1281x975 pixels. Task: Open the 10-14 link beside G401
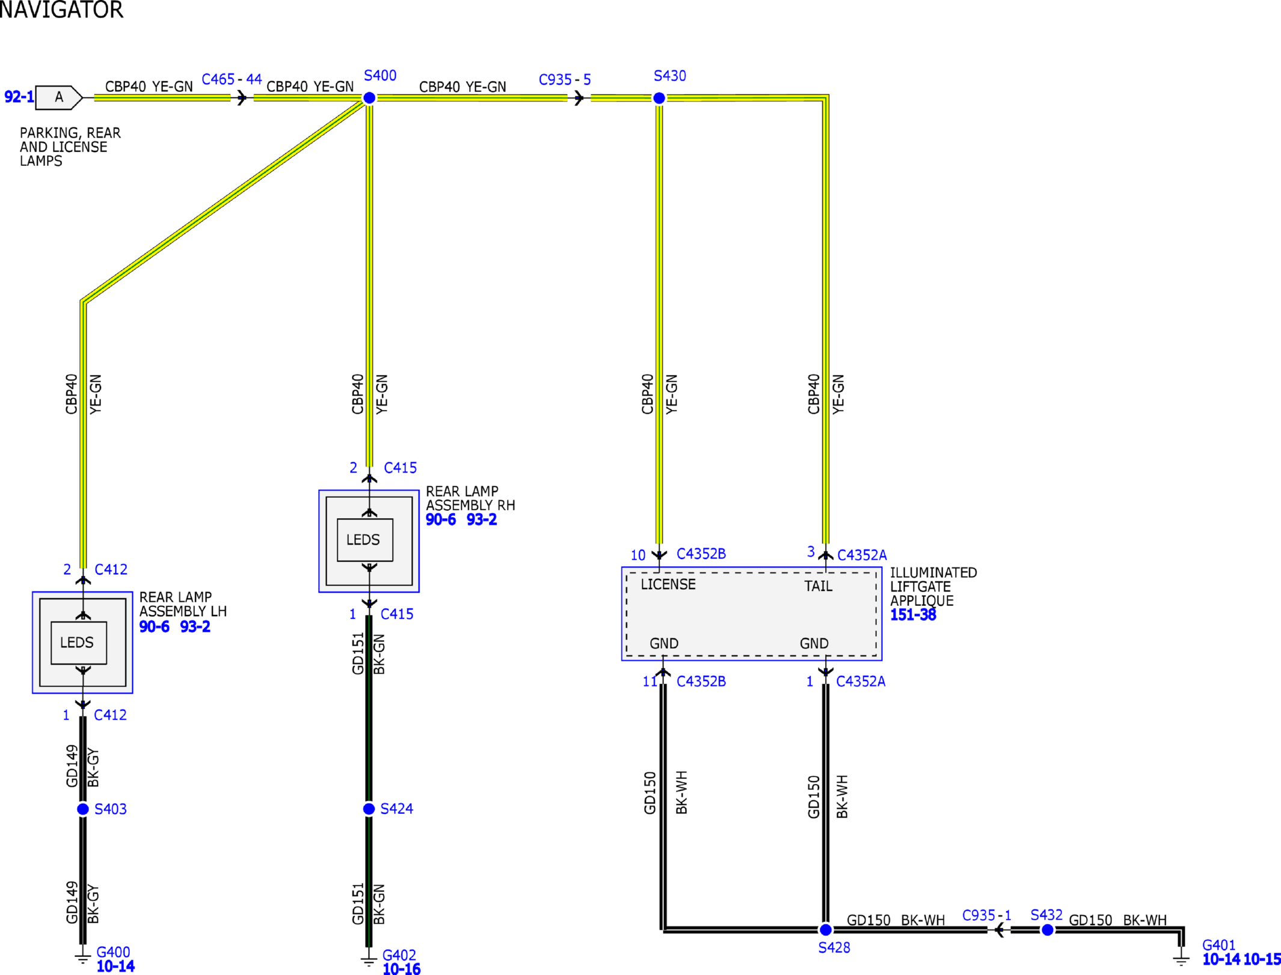pyautogui.click(x=1221, y=960)
